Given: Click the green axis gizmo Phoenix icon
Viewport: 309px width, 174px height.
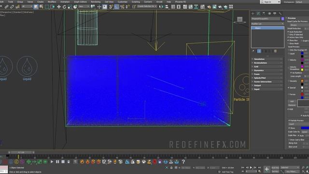Looking at the screenshot, I should pyautogui.click(x=28, y=162).
